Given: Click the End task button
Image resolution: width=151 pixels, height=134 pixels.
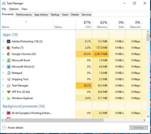Looking at the screenshot, I should 139,128.
